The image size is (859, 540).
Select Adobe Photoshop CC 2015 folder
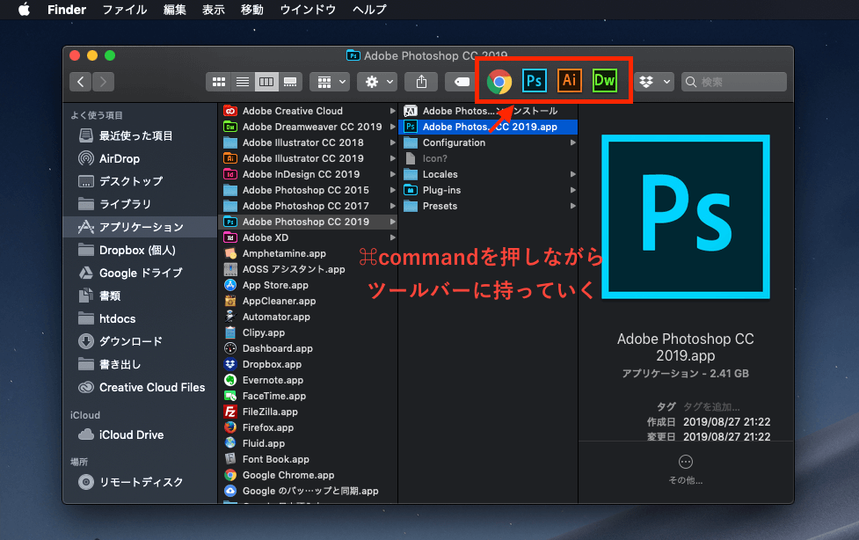click(x=309, y=190)
